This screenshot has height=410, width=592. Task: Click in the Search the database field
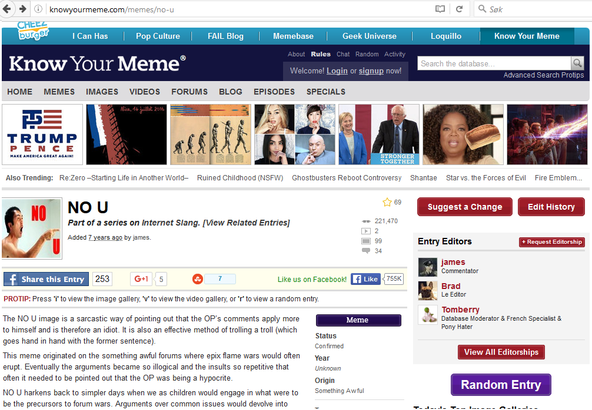pos(494,63)
